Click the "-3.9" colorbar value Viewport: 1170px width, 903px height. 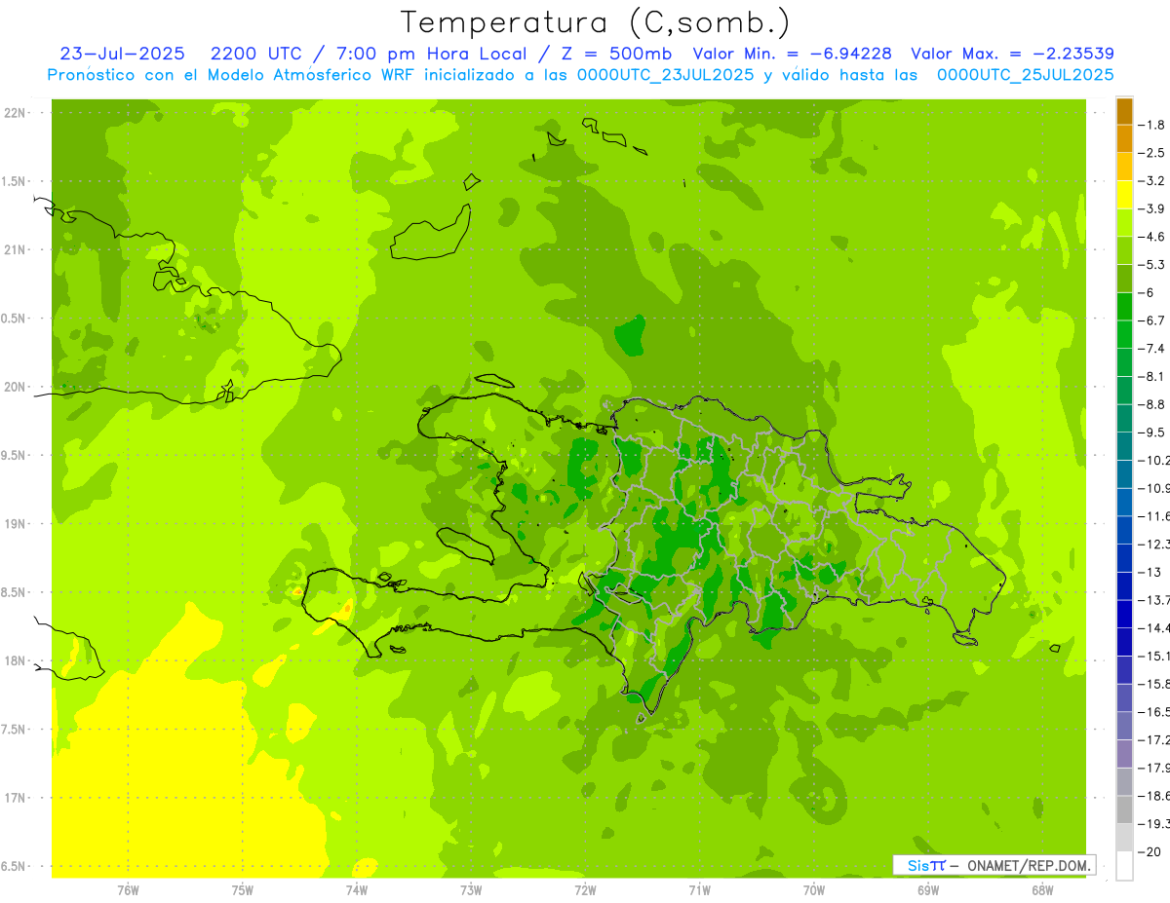pyautogui.click(x=1152, y=208)
